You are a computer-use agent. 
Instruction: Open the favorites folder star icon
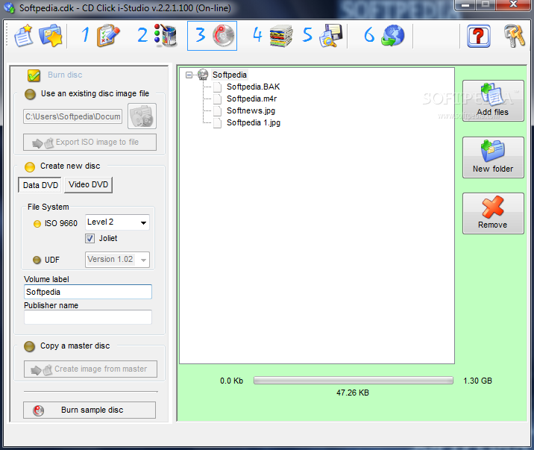[51, 35]
